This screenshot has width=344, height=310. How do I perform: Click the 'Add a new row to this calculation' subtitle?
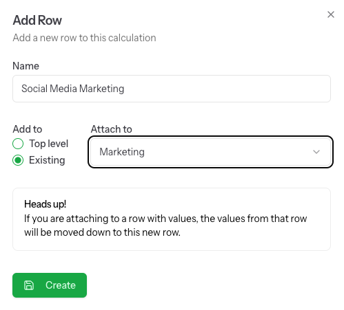click(84, 38)
